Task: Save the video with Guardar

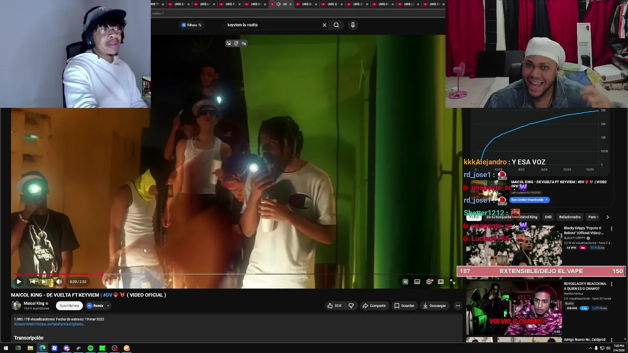Action: (x=405, y=305)
